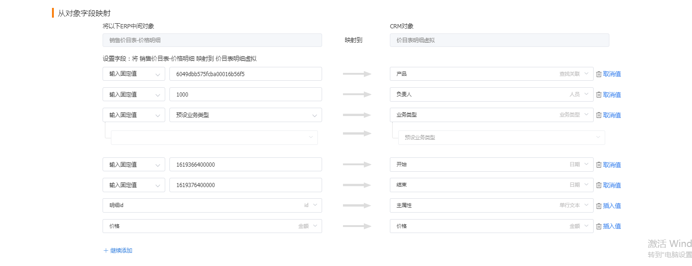Click the 设置字段 description line
The image size is (692, 266).
click(180, 58)
